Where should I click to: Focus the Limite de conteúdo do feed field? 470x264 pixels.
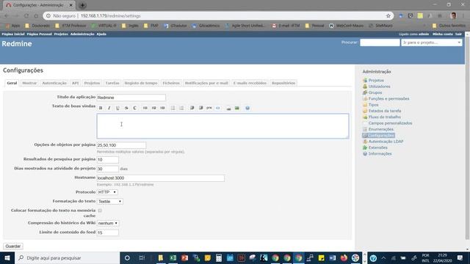point(108,232)
